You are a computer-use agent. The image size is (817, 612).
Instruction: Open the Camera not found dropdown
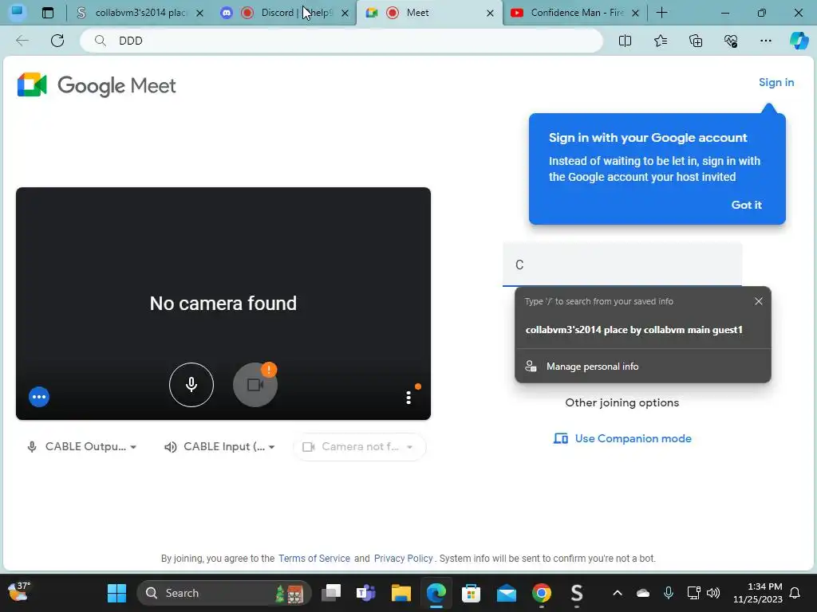359,446
